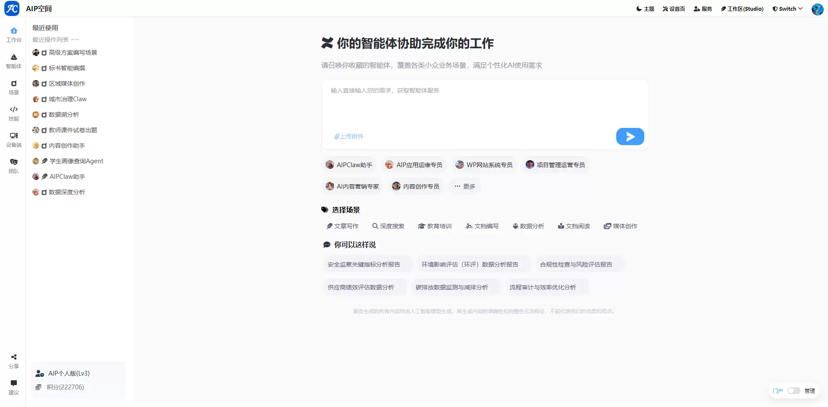Send the request with the arrow button
The height and width of the screenshot is (407, 828).
(x=630, y=137)
